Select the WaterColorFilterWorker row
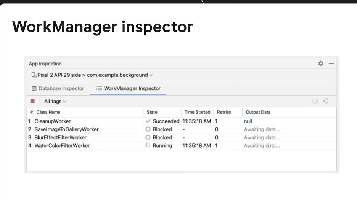357x199 pixels. (x=182, y=146)
